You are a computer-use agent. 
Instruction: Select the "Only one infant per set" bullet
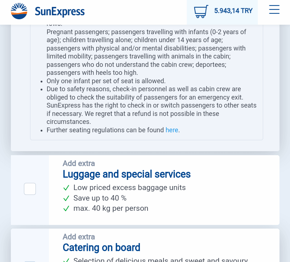pyautogui.click(x=106, y=81)
